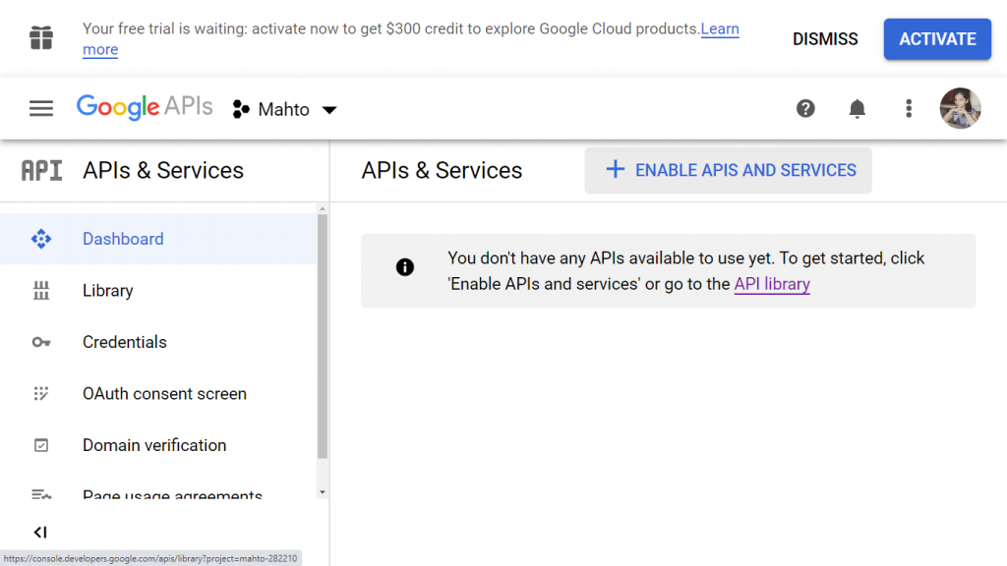Open the API library link
This screenshot has height=566, width=1007.
click(x=772, y=284)
